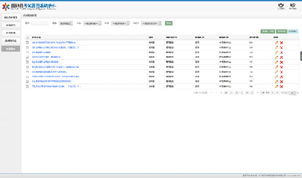Check the checkbox of the last table row

[x=27, y=86]
